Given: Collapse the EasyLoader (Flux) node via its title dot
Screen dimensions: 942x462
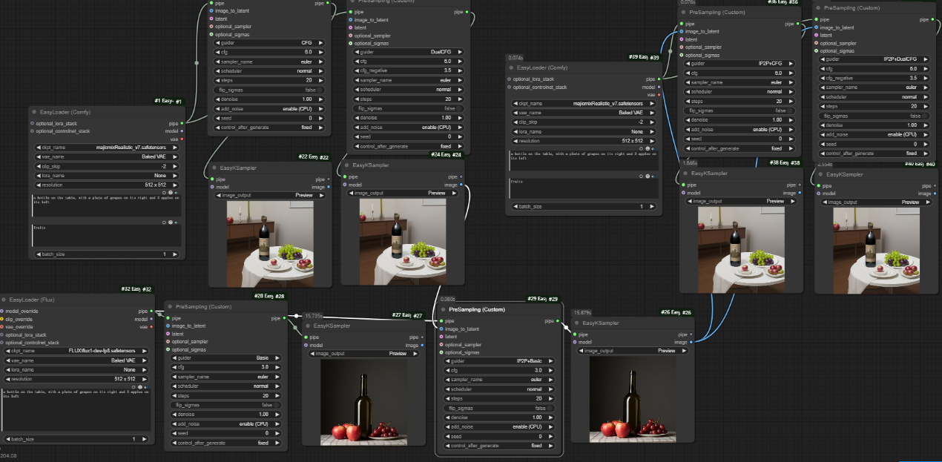Looking at the screenshot, I should tap(3, 300).
